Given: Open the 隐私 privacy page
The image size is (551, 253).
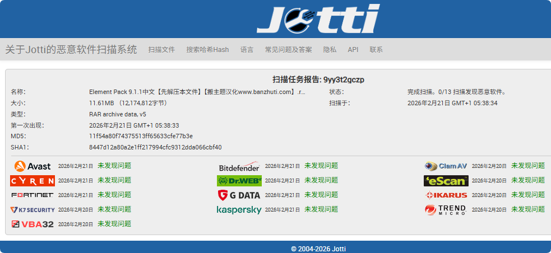Looking at the screenshot, I should tap(330, 50).
